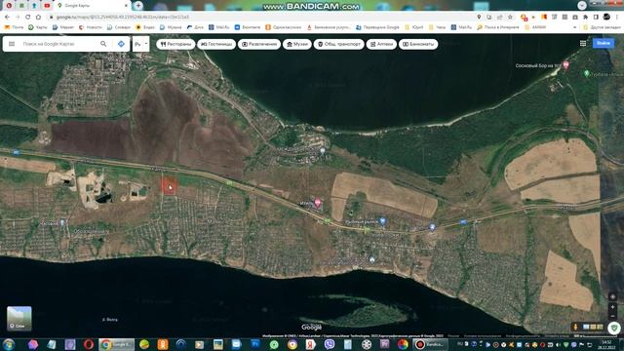
Task: Filter map by Развлечения chip
Action: pos(259,44)
